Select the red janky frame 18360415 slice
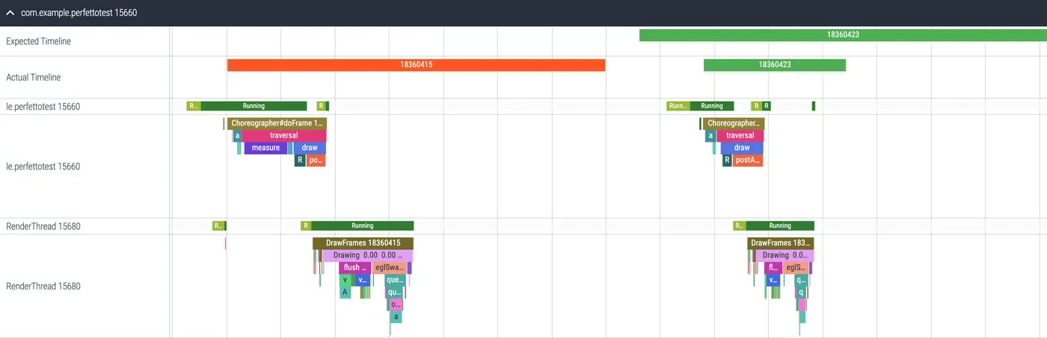The height and width of the screenshot is (338, 1047). click(x=416, y=65)
